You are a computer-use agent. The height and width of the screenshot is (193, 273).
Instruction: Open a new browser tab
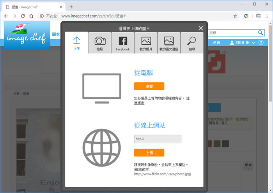click(71, 7)
